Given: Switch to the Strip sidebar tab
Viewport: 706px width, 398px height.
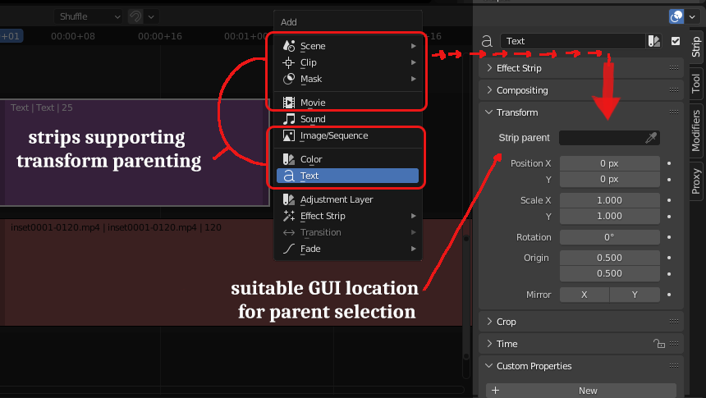Looking at the screenshot, I should 696,47.
